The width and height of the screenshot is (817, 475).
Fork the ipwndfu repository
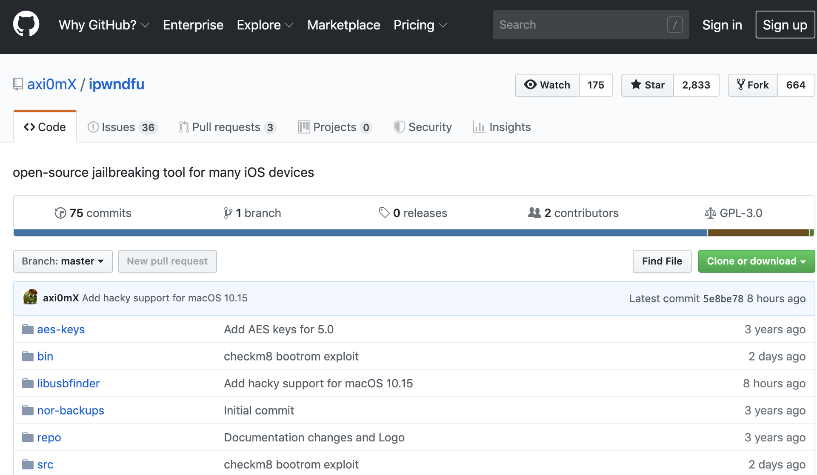[753, 85]
